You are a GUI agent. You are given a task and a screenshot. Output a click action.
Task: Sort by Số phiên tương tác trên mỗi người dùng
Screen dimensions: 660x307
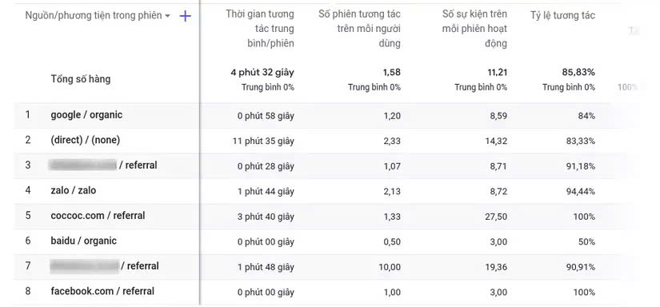[x=359, y=29]
